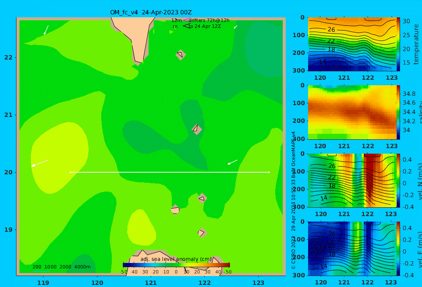Click the magenta drifter arrow legend icon
This screenshot has height=287, width=422.
point(187,20)
